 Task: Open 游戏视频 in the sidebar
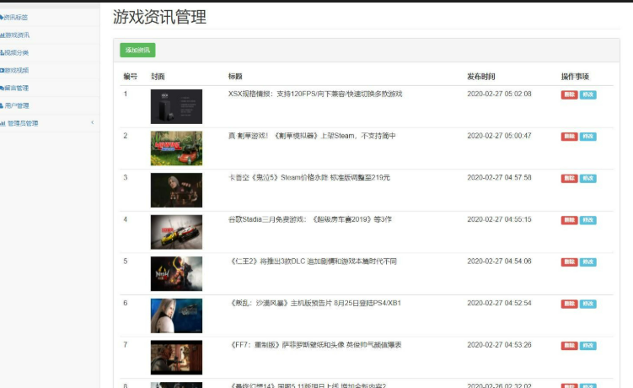pos(14,70)
